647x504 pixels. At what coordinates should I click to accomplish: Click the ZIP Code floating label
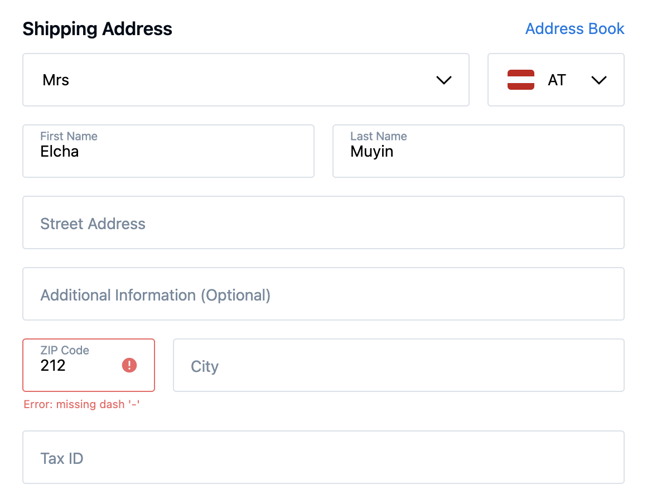pos(65,350)
